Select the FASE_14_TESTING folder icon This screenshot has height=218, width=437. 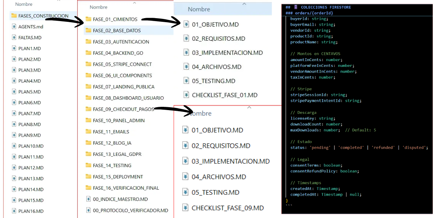coord(88,165)
